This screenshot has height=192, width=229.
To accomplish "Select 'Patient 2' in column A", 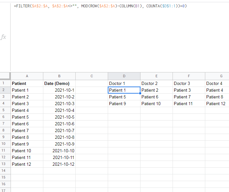I will (27, 97).
